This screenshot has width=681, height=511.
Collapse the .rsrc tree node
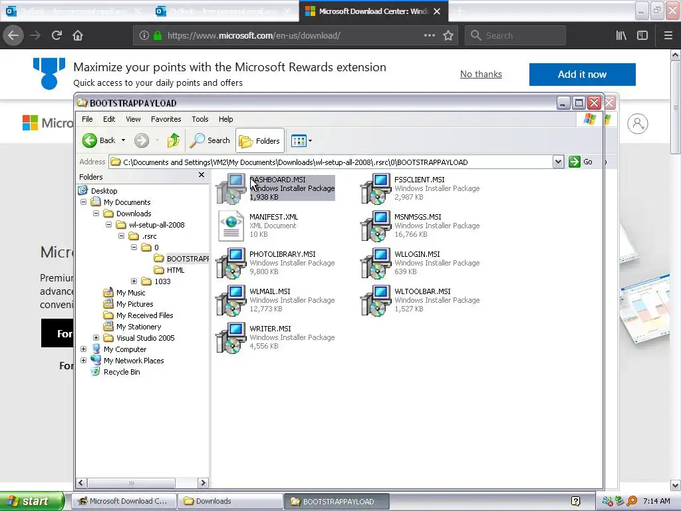121,236
